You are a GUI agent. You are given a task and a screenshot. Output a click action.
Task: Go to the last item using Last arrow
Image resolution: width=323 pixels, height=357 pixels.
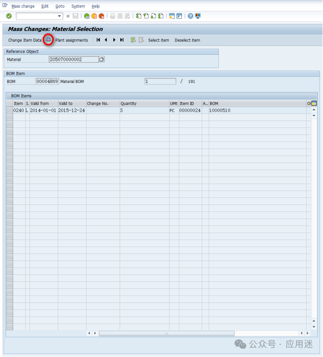coord(122,40)
